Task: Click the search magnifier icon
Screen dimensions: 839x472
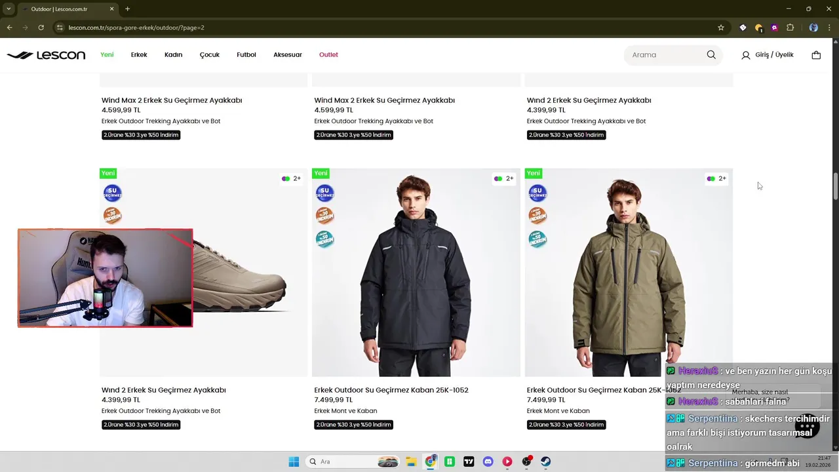Action: (x=711, y=55)
